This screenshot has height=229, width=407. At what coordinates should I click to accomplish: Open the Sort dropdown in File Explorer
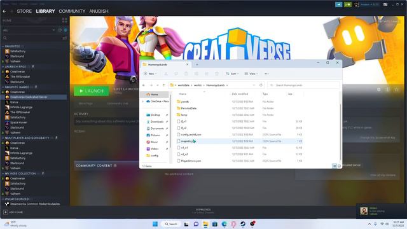click(x=232, y=74)
